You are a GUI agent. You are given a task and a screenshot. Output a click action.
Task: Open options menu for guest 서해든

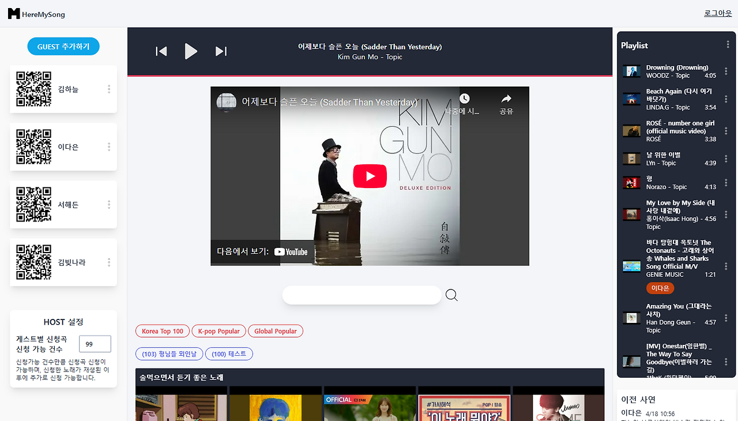click(109, 205)
